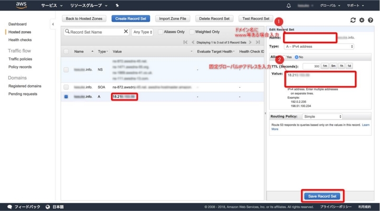The width and height of the screenshot is (380, 211).
Task: Select Alias No radio button
Action: [296, 57]
